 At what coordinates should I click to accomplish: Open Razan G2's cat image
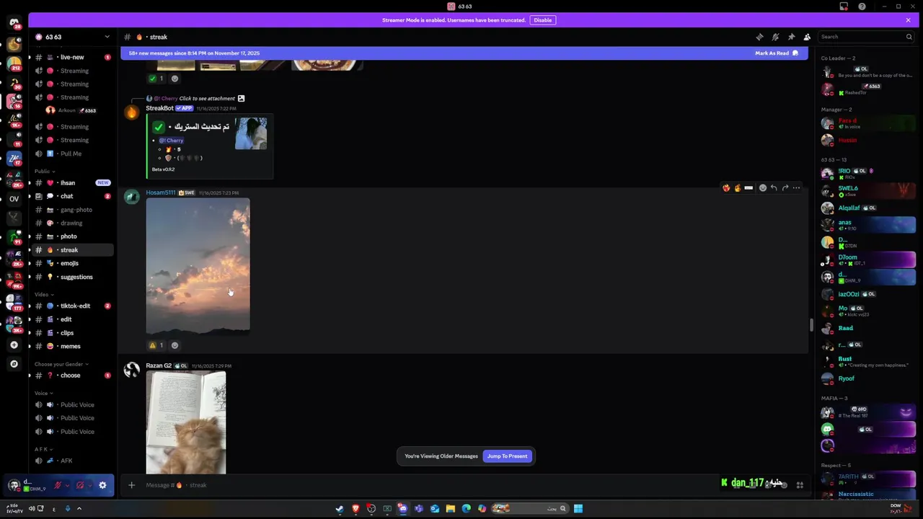click(186, 422)
